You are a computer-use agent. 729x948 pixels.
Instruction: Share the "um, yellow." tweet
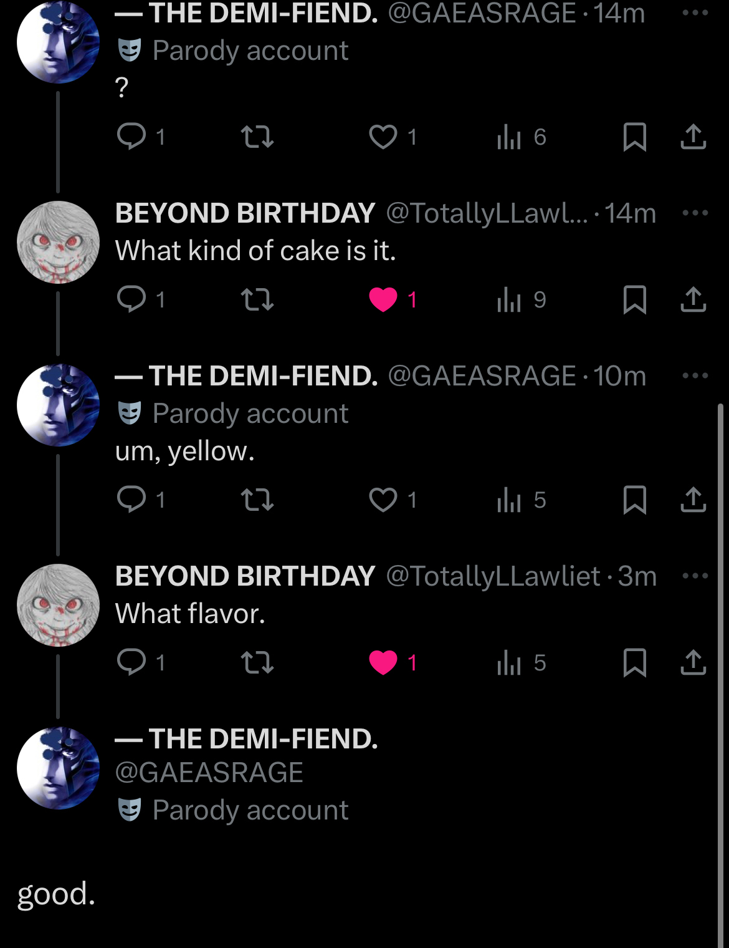pos(693,500)
